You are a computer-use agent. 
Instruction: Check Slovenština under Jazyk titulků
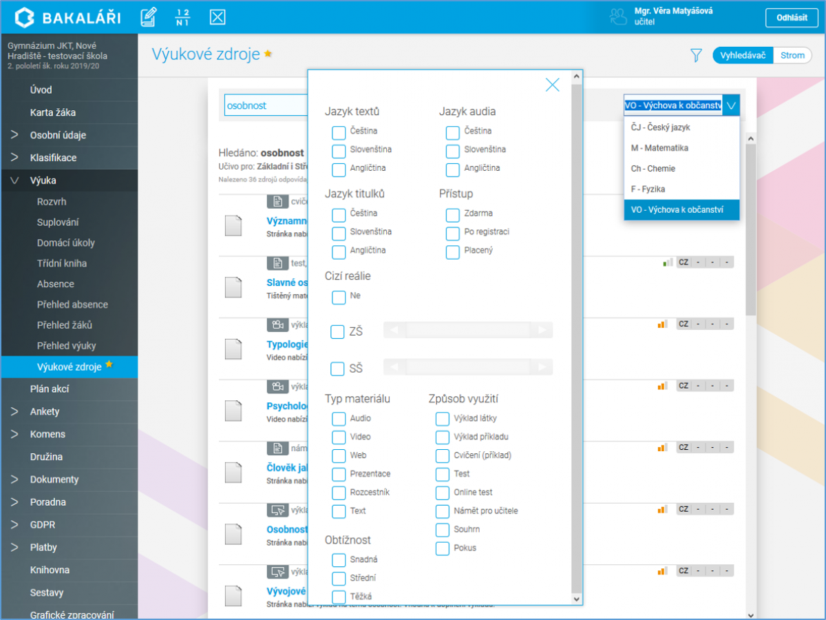(338, 234)
